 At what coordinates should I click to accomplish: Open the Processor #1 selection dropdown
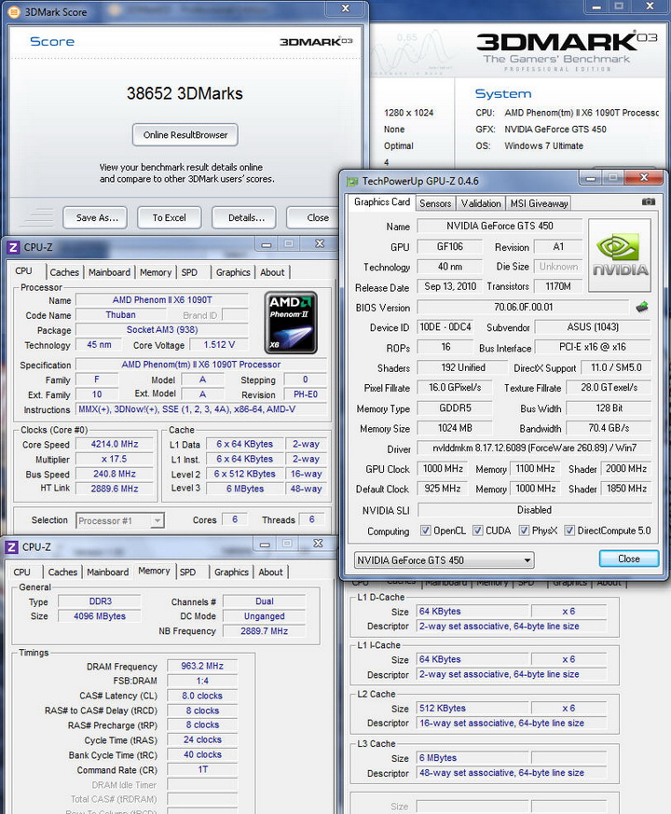[120, 520]
